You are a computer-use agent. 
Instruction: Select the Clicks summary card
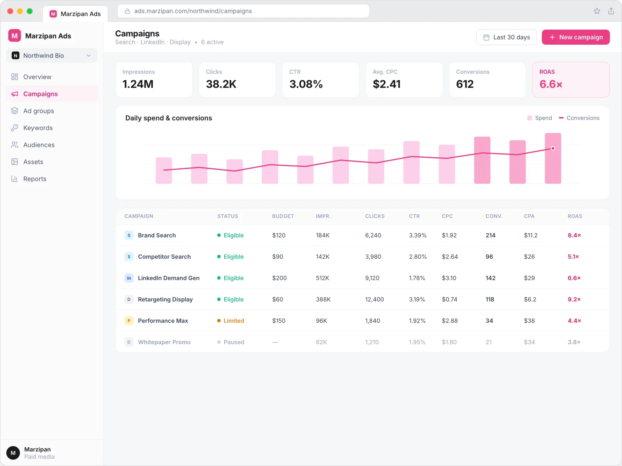point(237,80)
